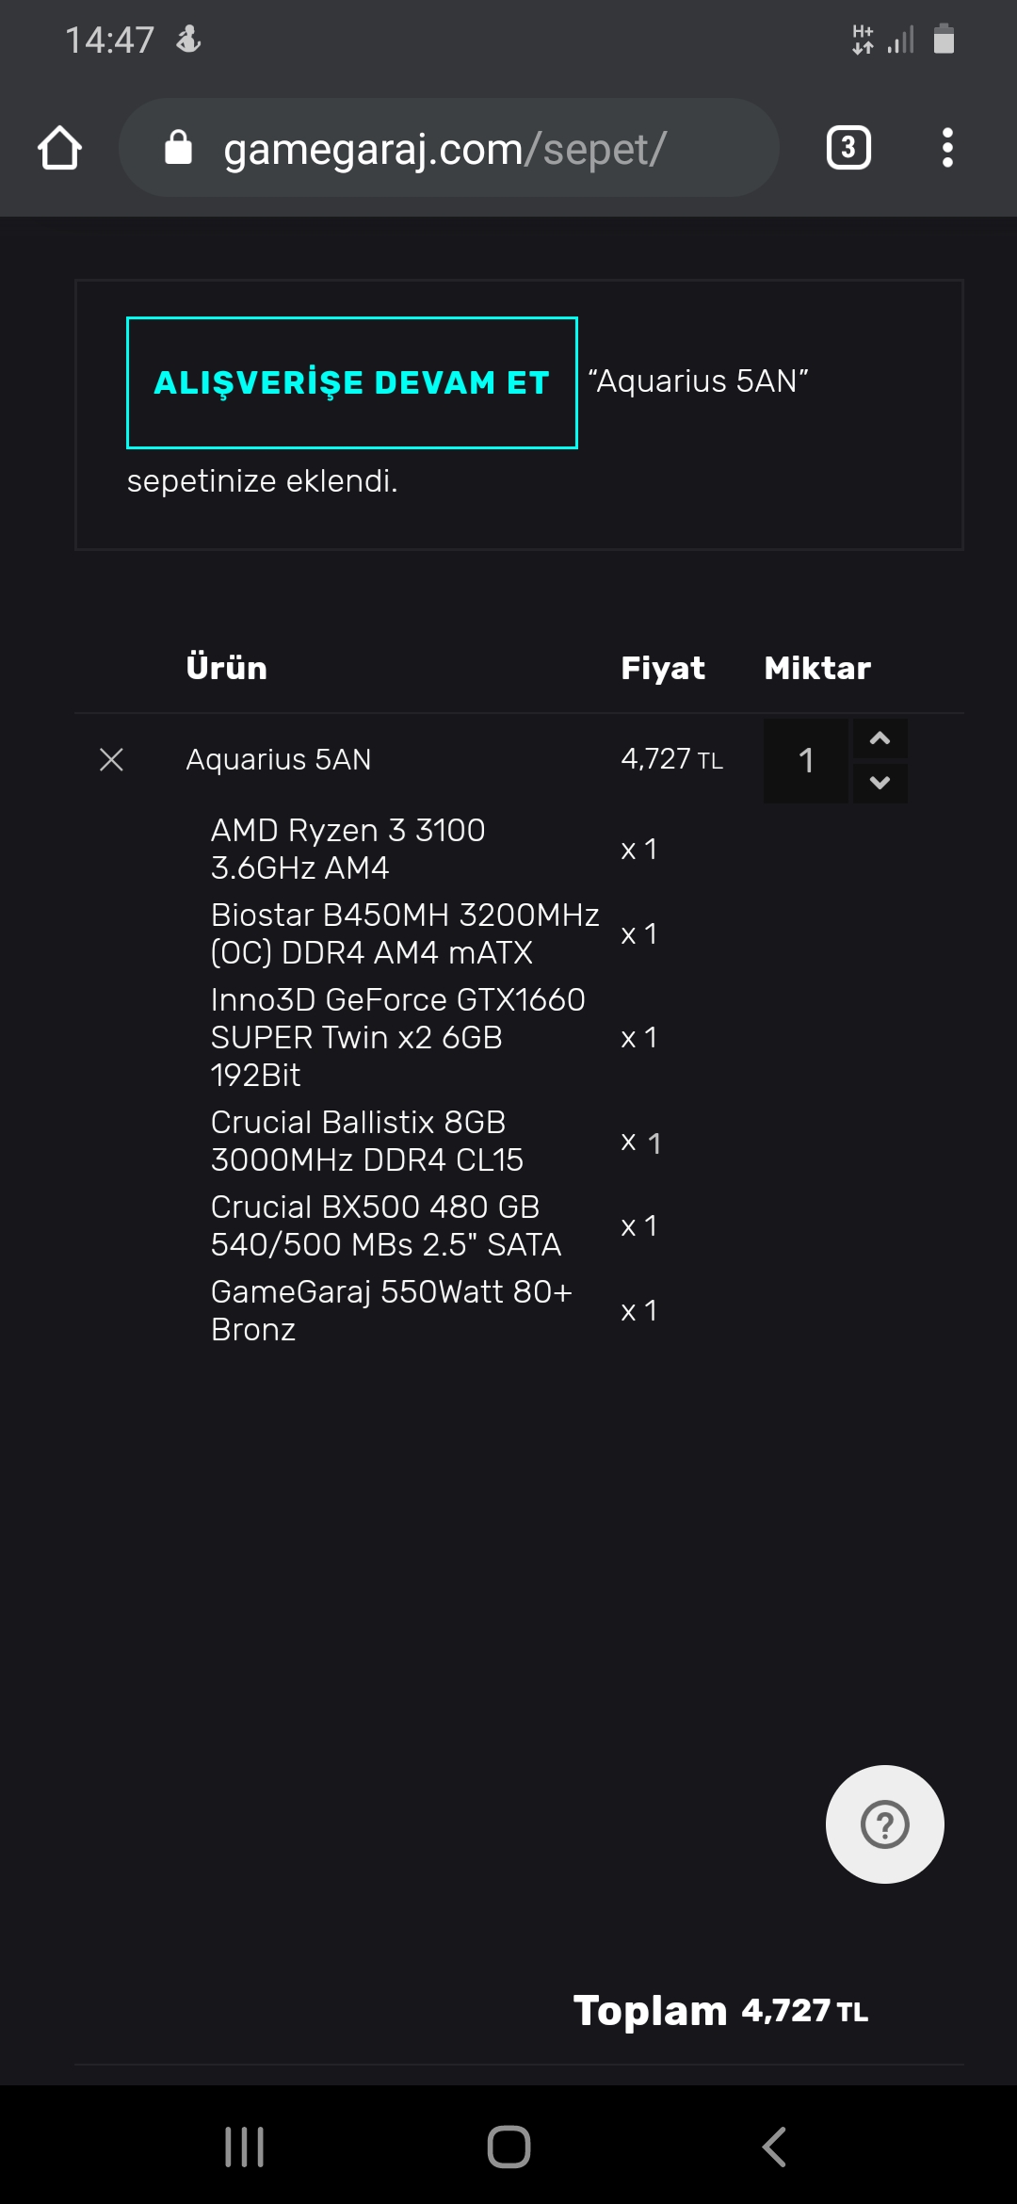Image resolution: width=1017 pixels, height=2204 pixels.
Task: Increase Aquarius 5AN quantity with up arrow
Action: [880, 738]
